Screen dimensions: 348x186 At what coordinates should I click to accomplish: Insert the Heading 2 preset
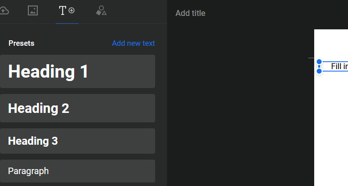click(x=78, y=108)
